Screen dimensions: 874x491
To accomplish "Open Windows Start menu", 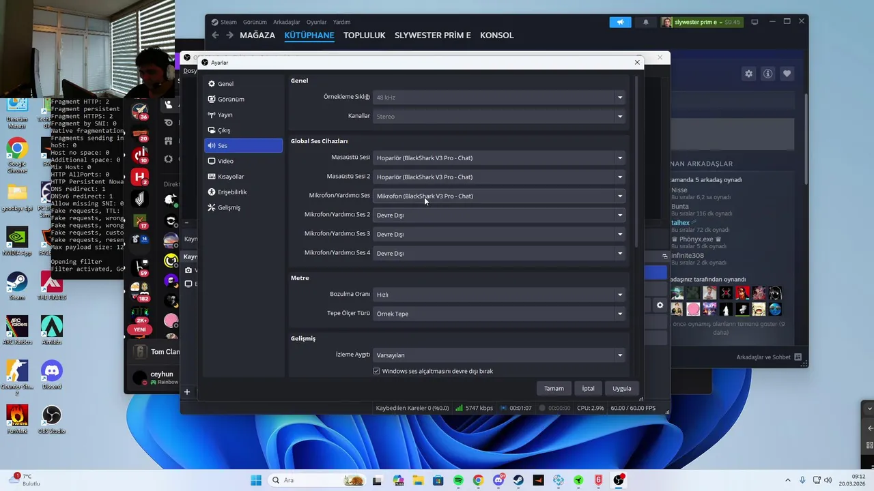I will tap(256, 480).
